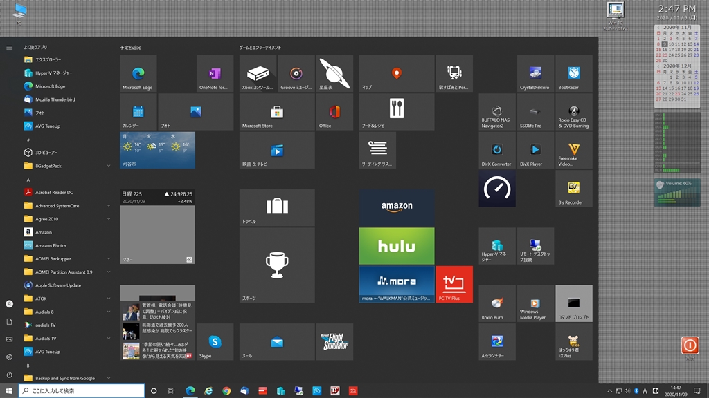This screenshot has height=398, width=709.
Task: Open Windows Media Player tile
Action: (535, 303)
